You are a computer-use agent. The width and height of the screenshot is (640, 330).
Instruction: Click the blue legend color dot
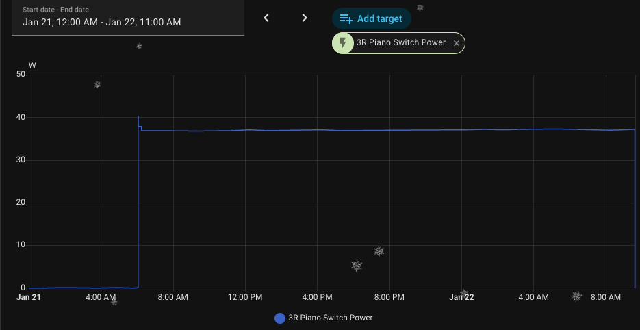[x=279, y=318]
